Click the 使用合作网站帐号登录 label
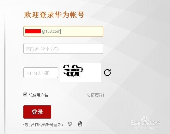This screenshot has height=134, width=170. [43, 125]
